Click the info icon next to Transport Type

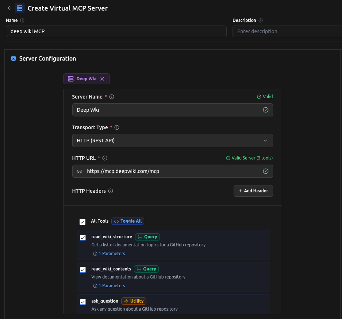tap(116, 127)
